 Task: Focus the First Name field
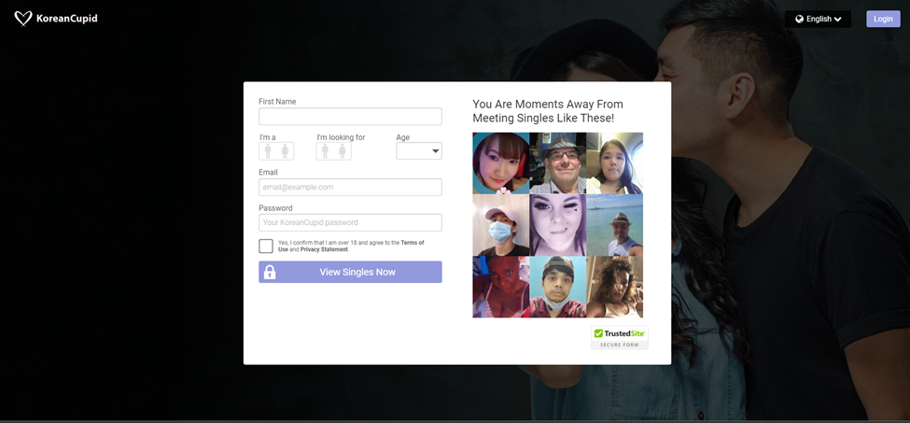tap(350, 117)
